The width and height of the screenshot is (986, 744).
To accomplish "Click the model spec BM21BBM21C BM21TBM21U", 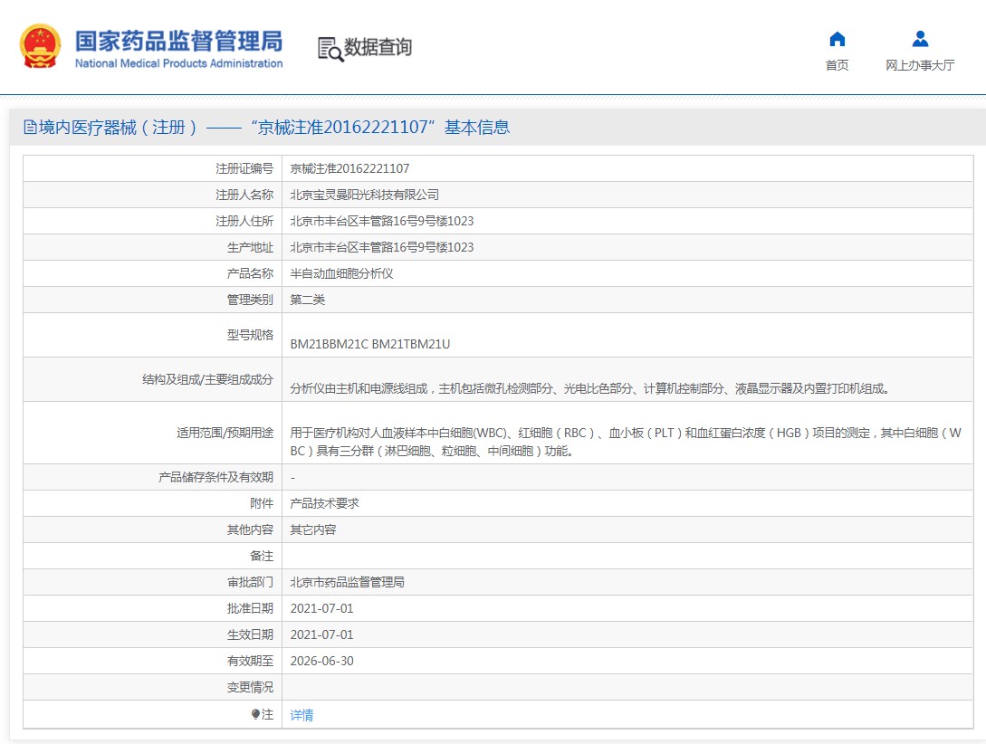I will click(x=369, y=344).
